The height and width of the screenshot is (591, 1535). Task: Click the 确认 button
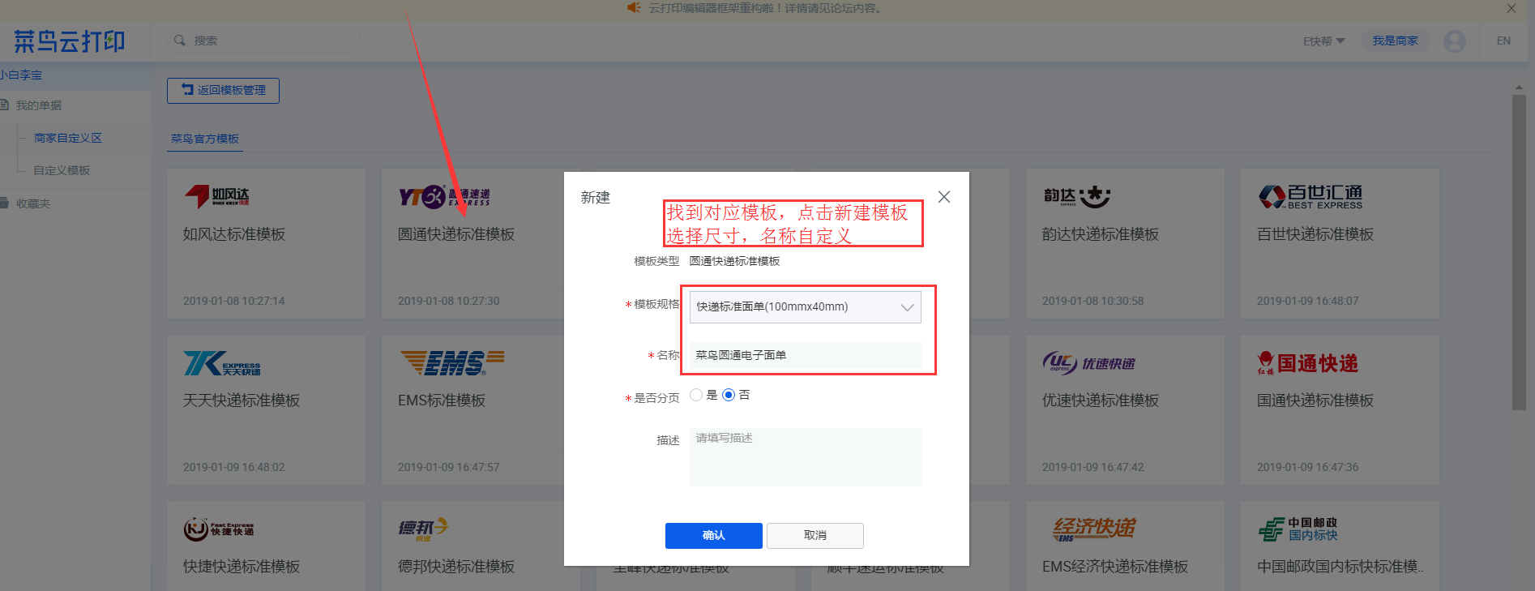click(x=714, y=536)
